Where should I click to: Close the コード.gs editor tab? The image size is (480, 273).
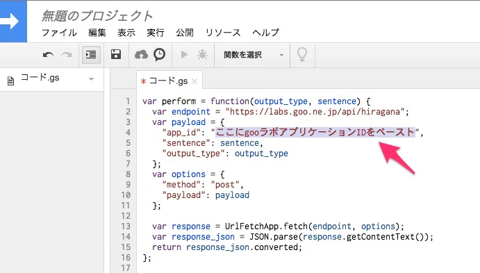click(x=195, y=81)
